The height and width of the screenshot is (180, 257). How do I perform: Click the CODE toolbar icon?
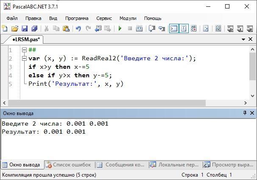pyautogui.click(x=218, y=28)
